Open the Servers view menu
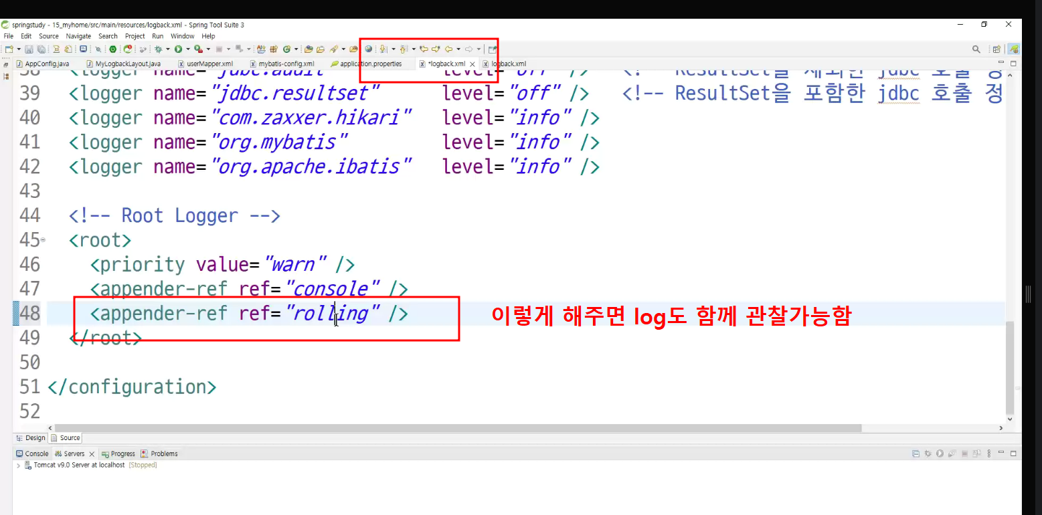Viewport: 1042px width, 515px height. pyautogui.click(x=990, y=453)
